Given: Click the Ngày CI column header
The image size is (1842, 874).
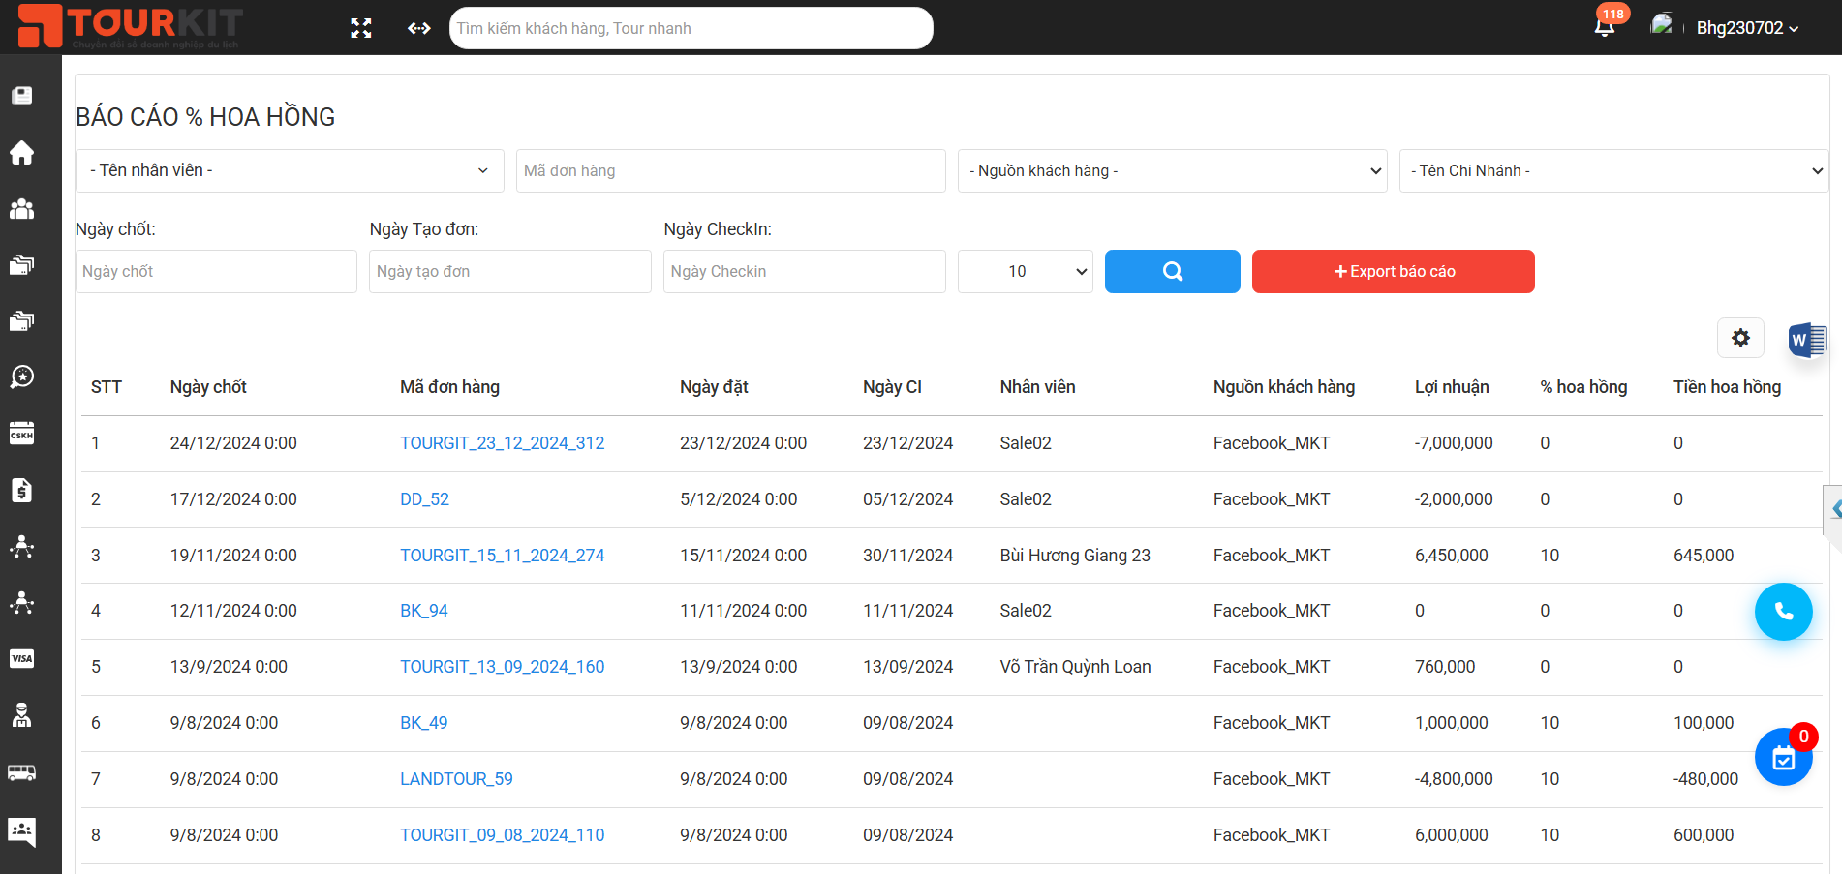Looking at the screenshot, I should (x=892, y=387).
